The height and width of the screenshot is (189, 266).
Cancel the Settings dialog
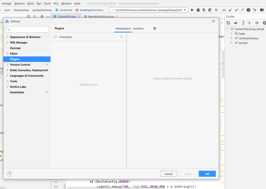point(169,174)
